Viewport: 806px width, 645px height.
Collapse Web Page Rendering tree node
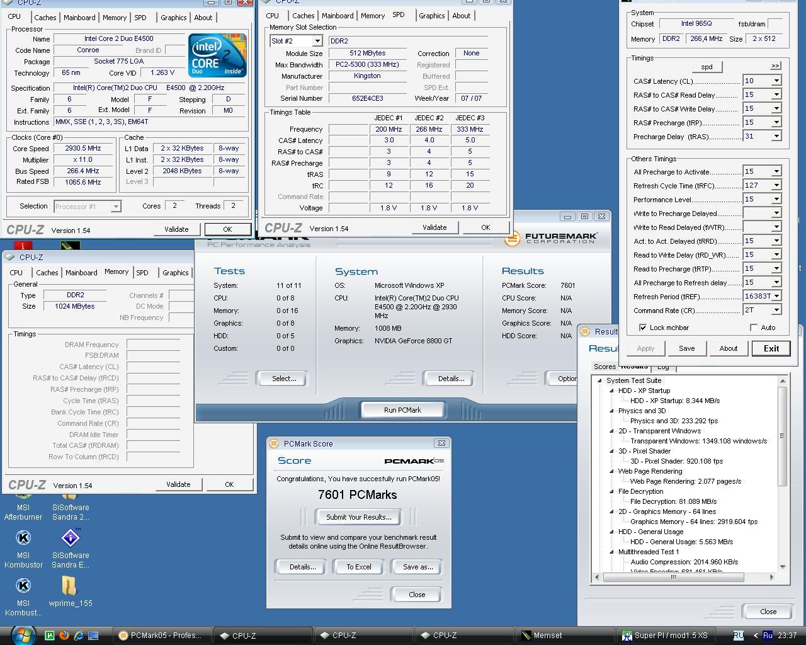[611, 471]
